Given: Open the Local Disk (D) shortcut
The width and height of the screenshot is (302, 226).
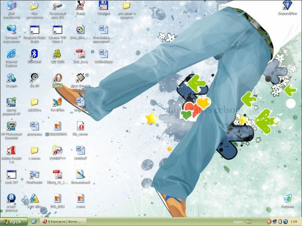Looking at the screenshot, I should pos(57,6).
